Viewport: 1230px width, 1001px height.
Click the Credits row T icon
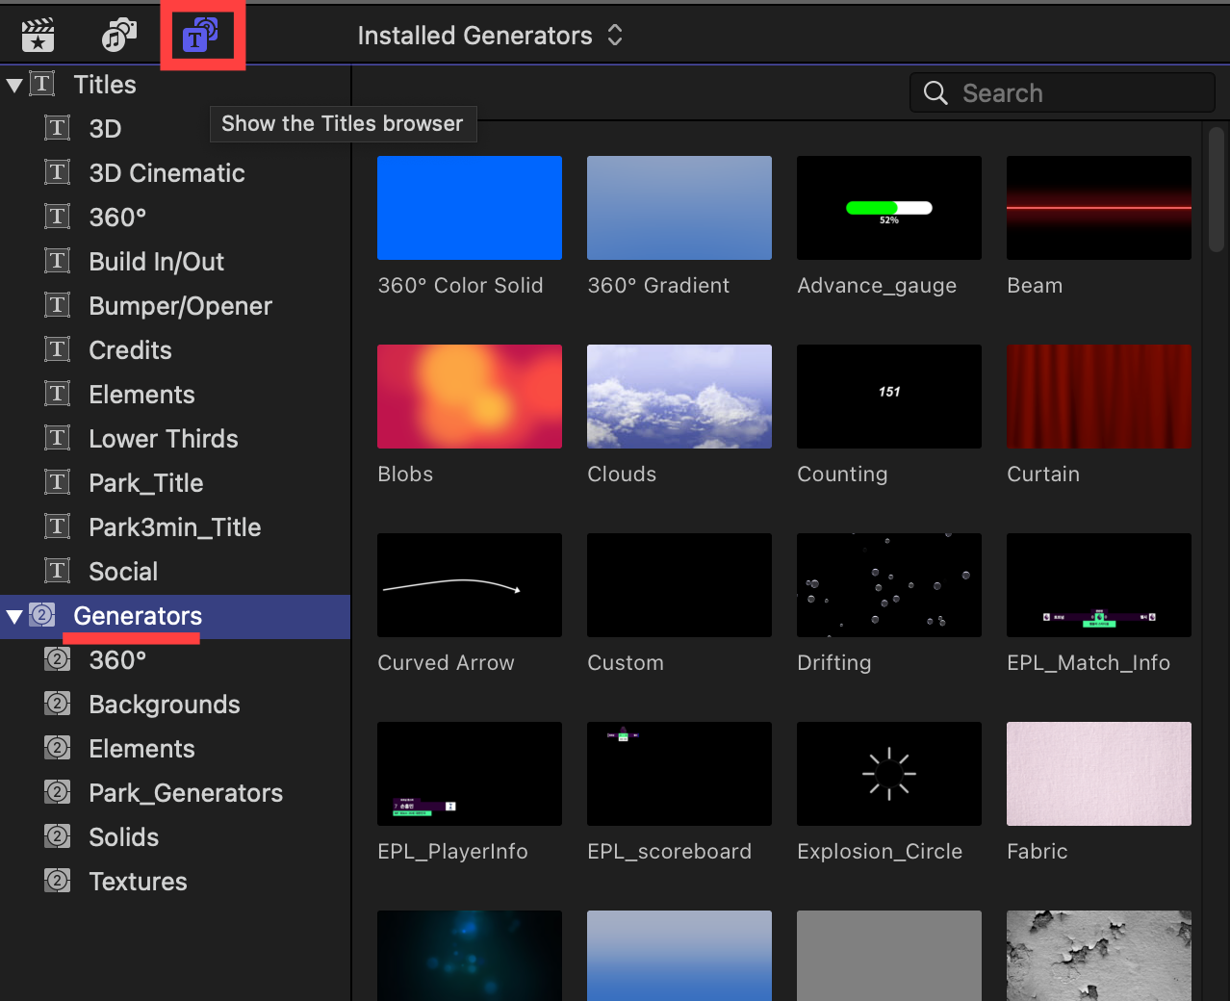(x=58, y=348)
